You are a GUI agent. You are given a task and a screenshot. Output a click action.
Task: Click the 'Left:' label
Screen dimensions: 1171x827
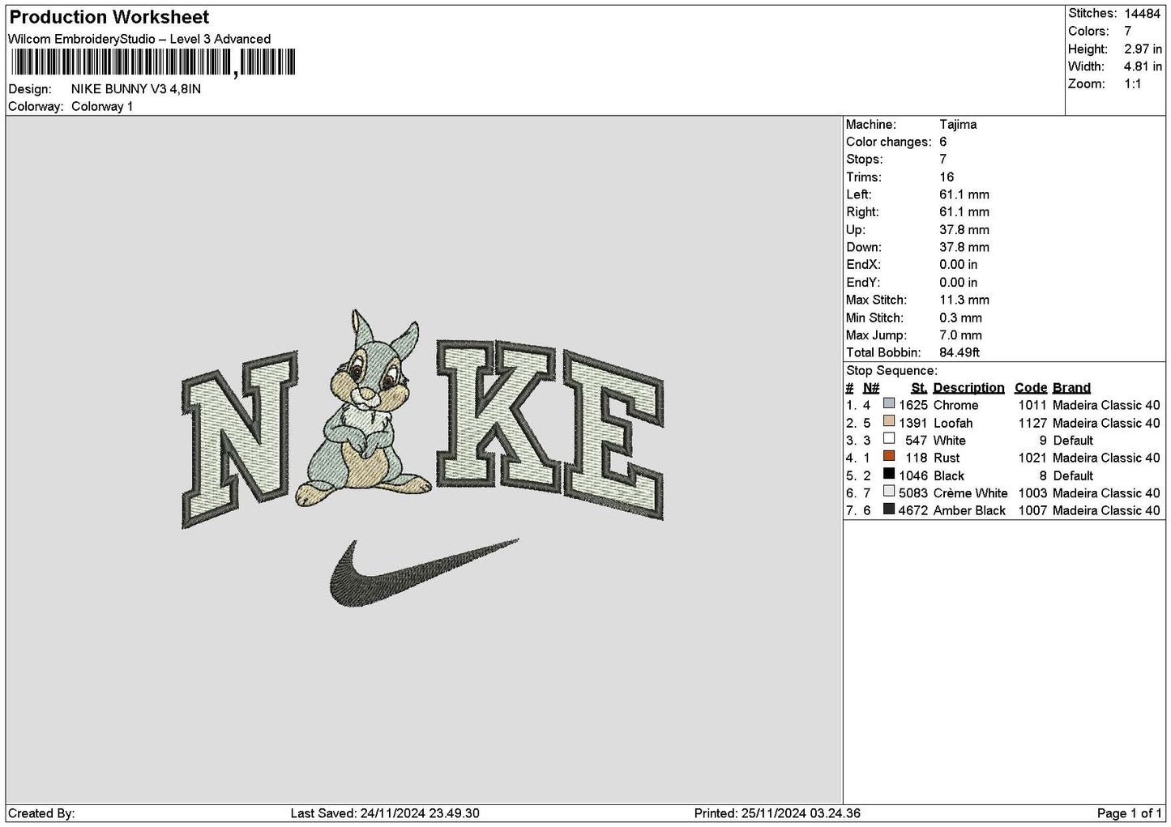pos(859,194)
